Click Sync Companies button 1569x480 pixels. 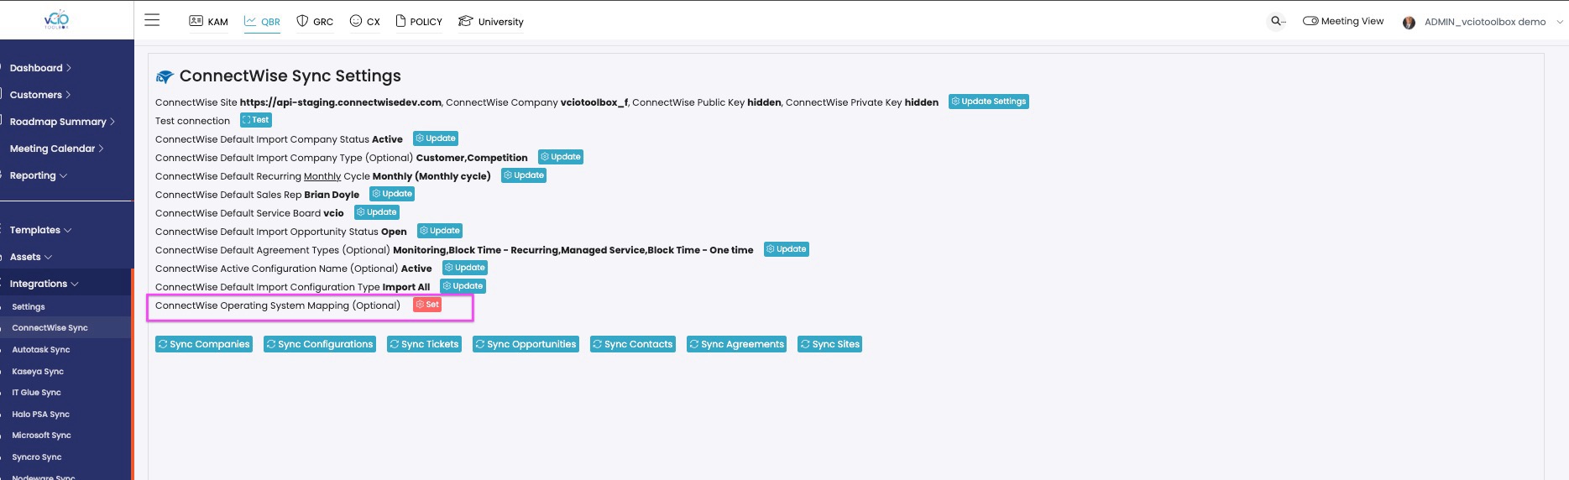[204, 344]
